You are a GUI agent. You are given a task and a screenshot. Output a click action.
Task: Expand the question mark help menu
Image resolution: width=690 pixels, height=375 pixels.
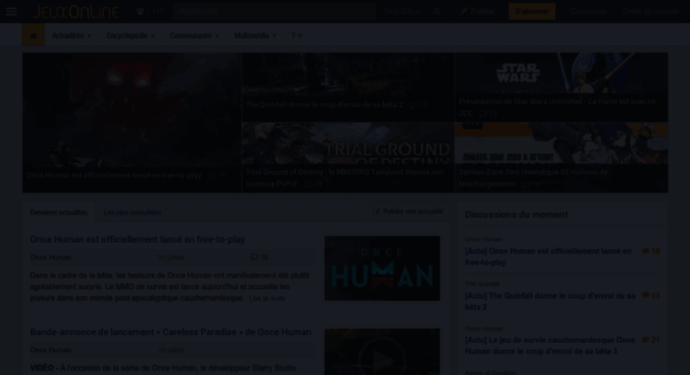pyautogui.click(x=297, y=35)
